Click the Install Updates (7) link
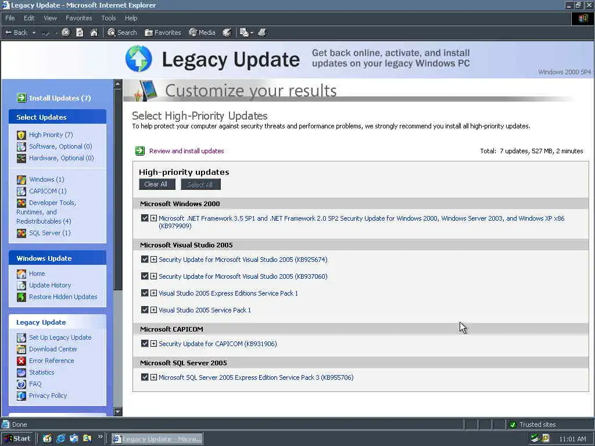The height and width of the screenshot is (446, 595). (x=60, y=98)
